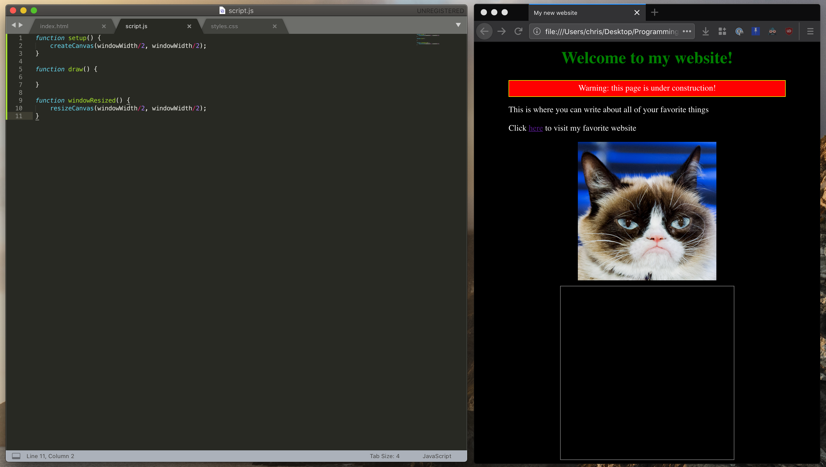Click the navigate back icon in browser

pyautogui.click(x=485, y=31)
